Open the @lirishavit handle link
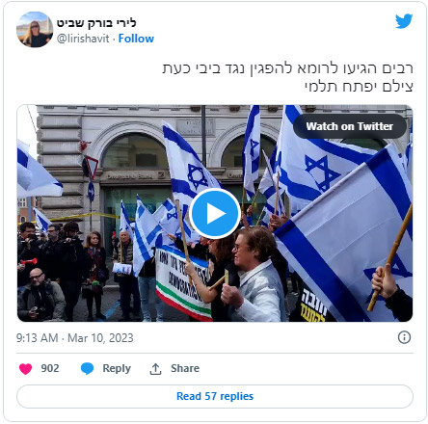 83,39
